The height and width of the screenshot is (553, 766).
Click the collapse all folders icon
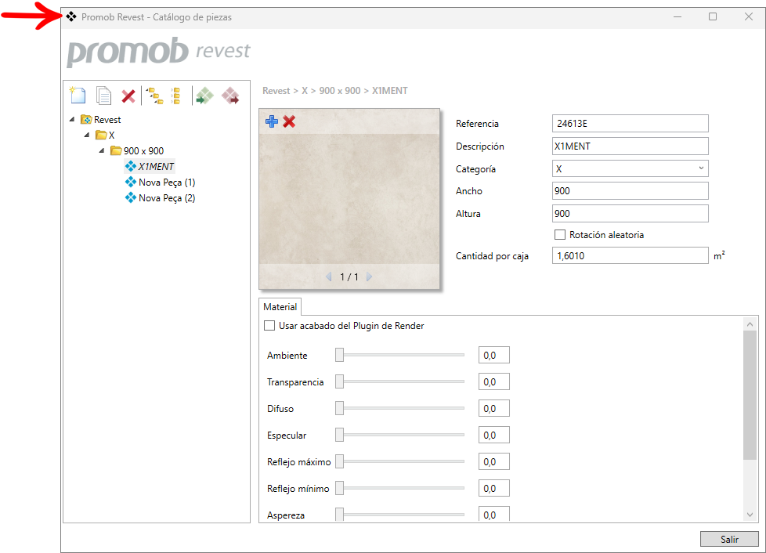[176, 96]
